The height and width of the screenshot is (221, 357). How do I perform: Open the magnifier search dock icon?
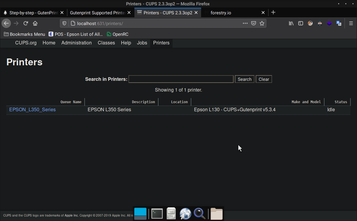click(x=199, y=214)
